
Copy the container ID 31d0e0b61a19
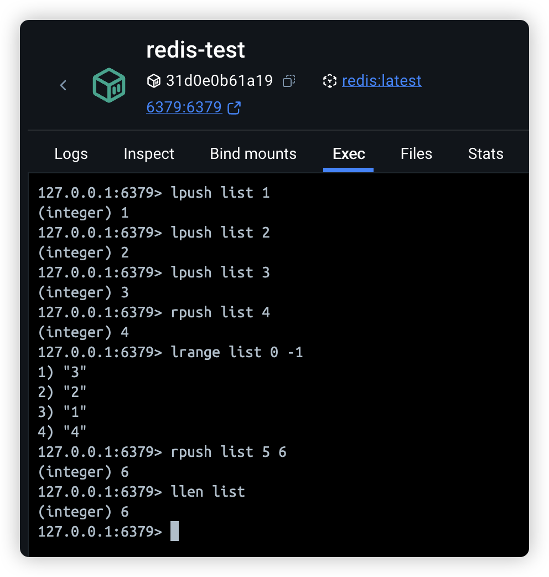288,81
